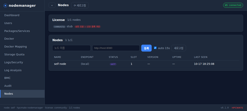Open the Logs/Security section
247x111 pixels.
[22, 62]
